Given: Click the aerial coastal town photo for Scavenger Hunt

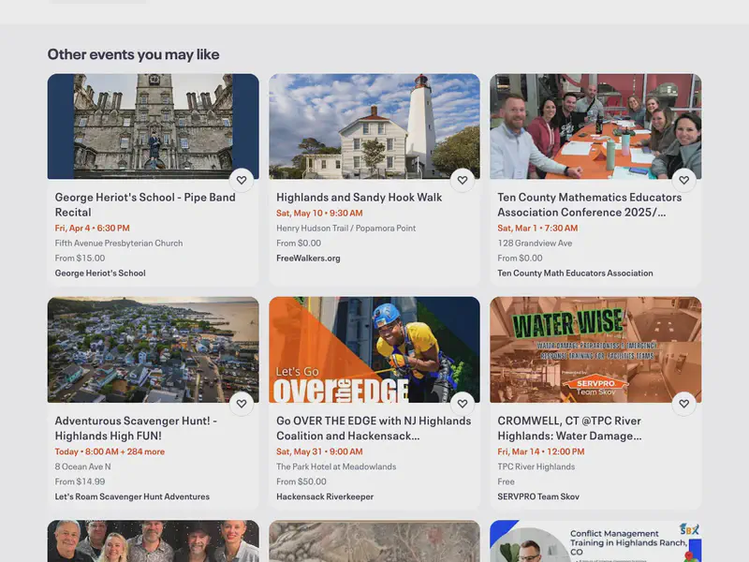Looking at the screenshot, I should (154, 349).
